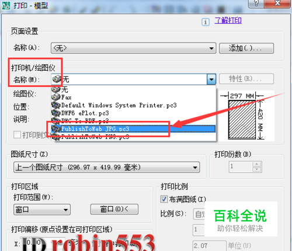Choose Default Windows System Printer.pc3

[134, 105]
